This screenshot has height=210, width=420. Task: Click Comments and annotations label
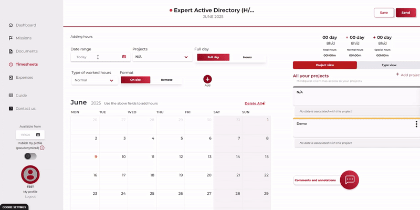(x=315, y=180)
